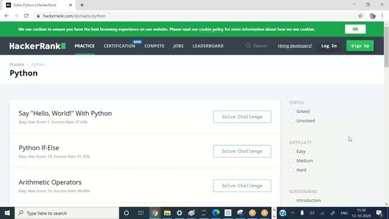Viewport: 389px width, 219px height.
Task: Open the Leaderboard nav tab
Action: tap(208, 46)
